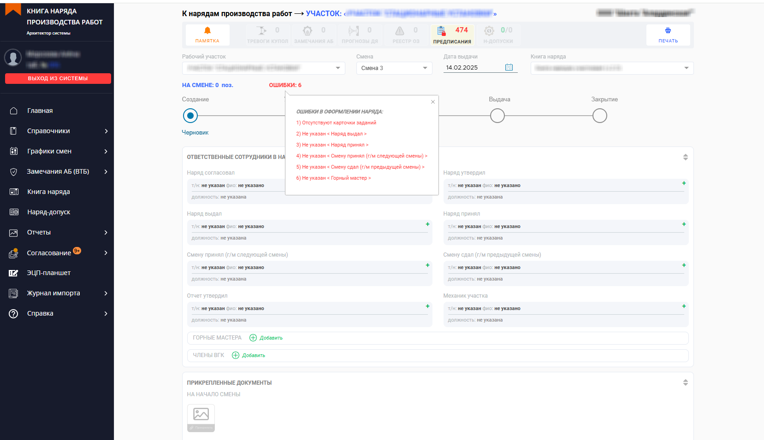Click Добавить link for Члены ВГК
The height and width of the screenshot is (440, 764).
[x=253, y=355]
